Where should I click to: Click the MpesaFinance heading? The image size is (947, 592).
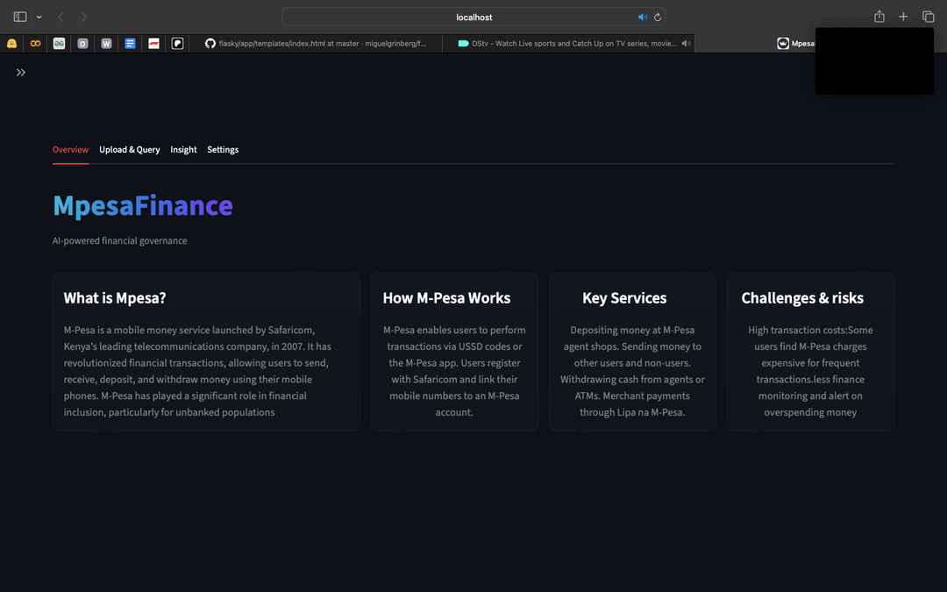tap(143, 205)
